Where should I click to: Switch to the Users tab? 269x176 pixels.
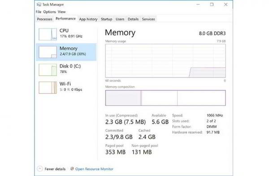click(120, 19)
